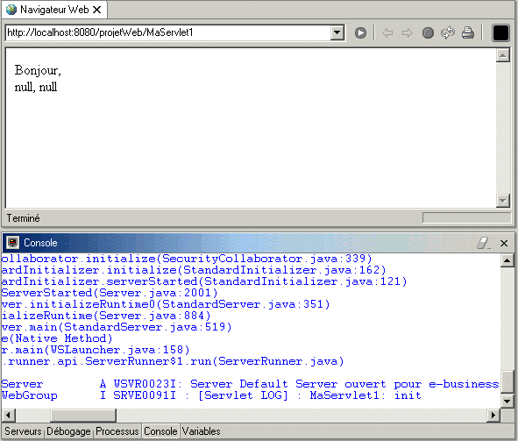Click the console scroll right arrow
This screenshot has height=441, width=518.
[x=493, y=415]
